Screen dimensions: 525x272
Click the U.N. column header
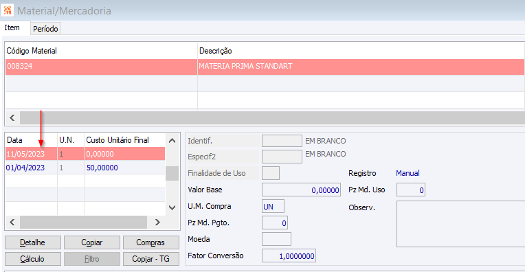(x=71, y=140)
